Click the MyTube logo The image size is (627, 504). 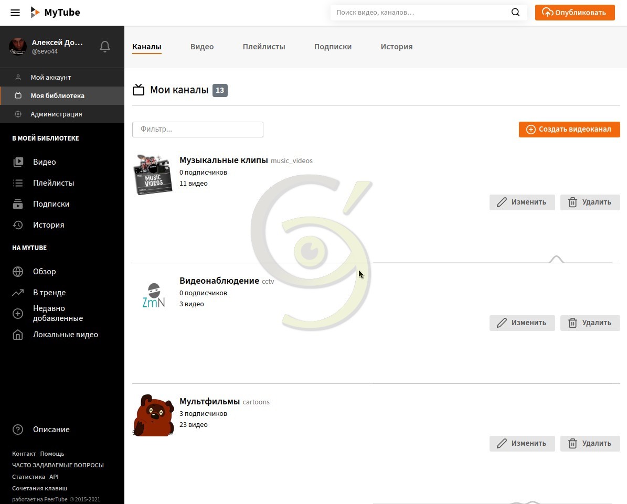55,13
